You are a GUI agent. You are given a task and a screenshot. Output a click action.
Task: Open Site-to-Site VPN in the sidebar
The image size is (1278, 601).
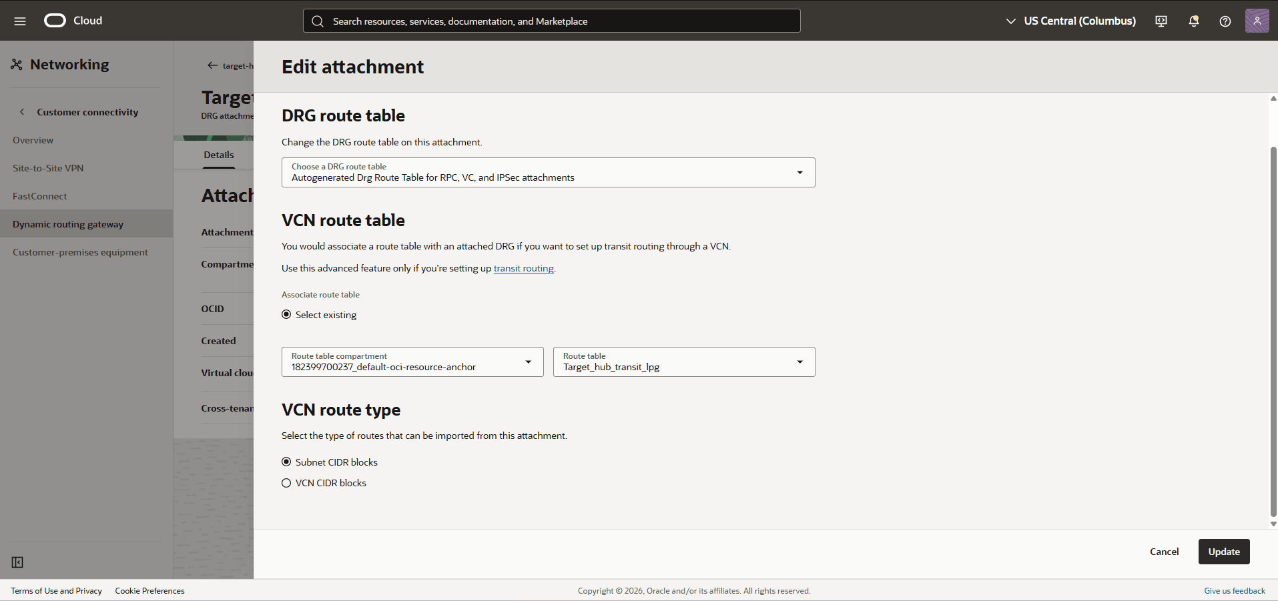[x=48, y=168]
